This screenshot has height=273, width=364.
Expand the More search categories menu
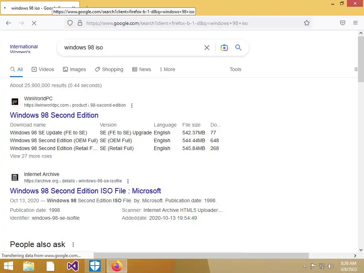[x=167, y=69]
